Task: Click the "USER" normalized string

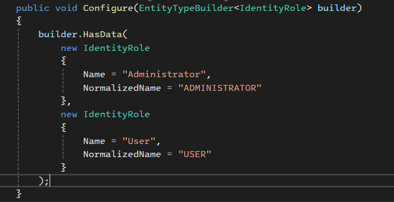Action: pos(195,154)
